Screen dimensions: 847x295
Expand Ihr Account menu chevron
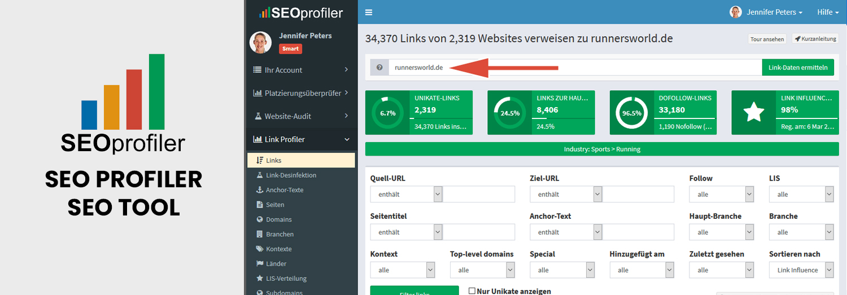(346, 70)
